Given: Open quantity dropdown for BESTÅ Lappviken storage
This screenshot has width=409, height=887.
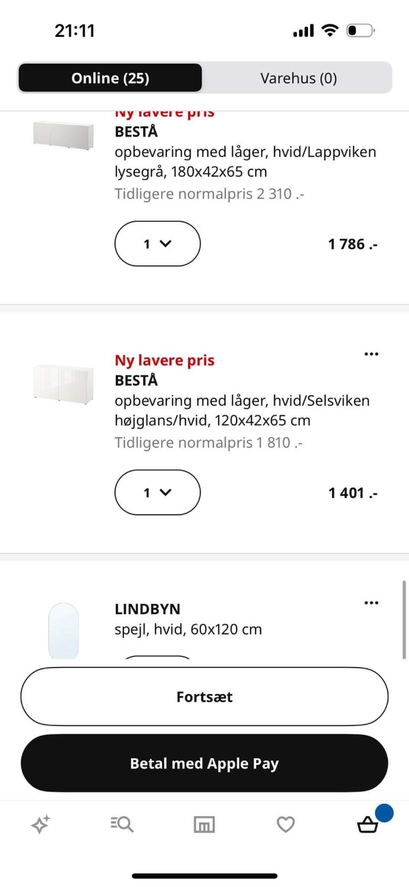Looking at the screenshot, I should [x=157, y=244].
